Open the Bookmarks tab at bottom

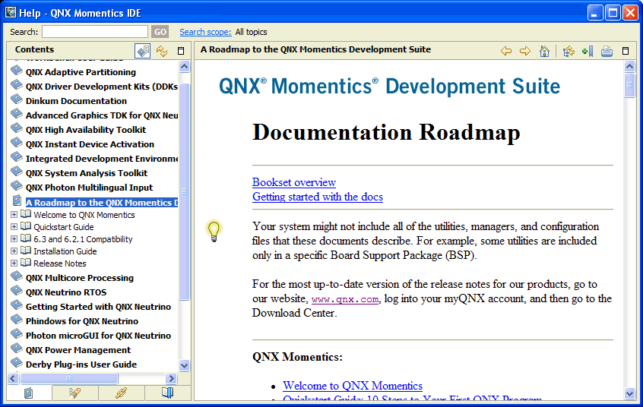[x=167, y=393]
